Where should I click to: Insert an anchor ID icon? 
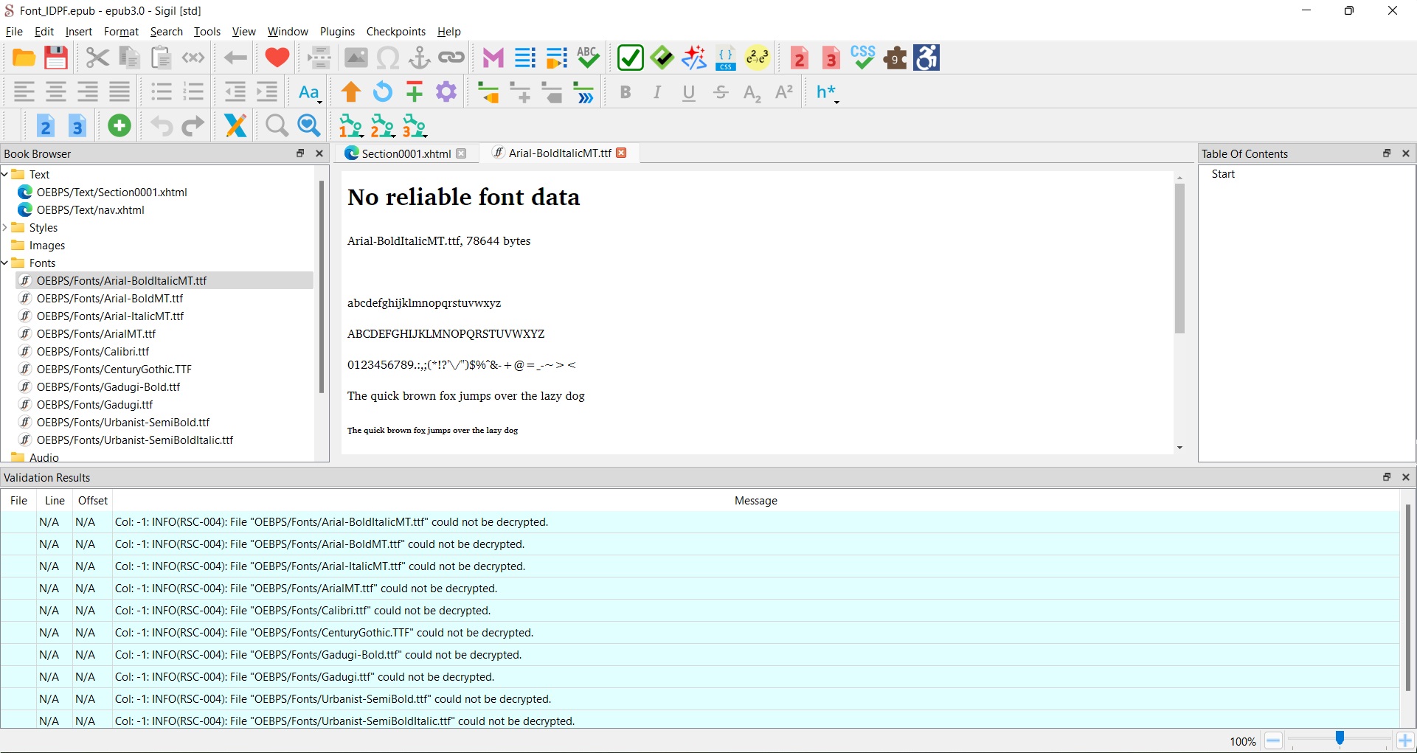click(x=419, y=58)
